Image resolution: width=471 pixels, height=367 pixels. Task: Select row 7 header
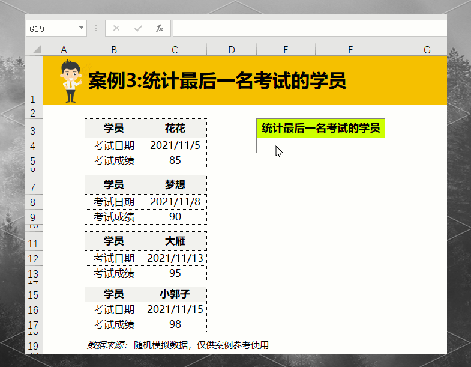click(x=34, y=185)
